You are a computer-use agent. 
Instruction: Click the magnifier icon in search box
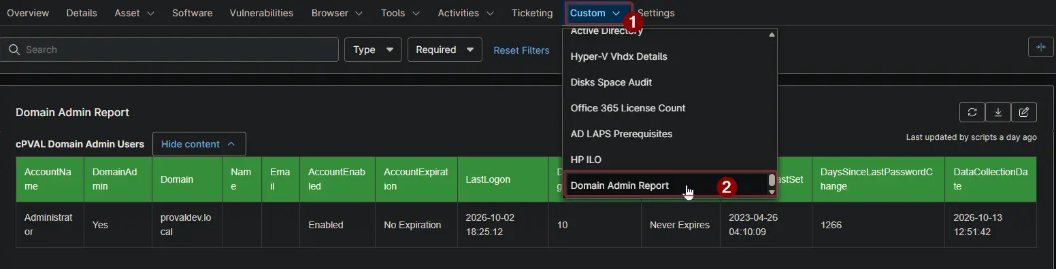click(x=13, y=50)
